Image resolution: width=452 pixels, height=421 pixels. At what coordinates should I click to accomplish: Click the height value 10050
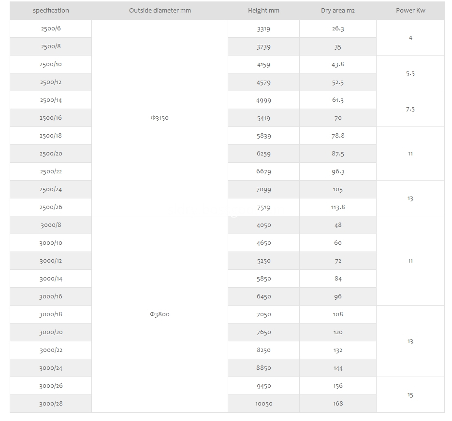(263, 404)
